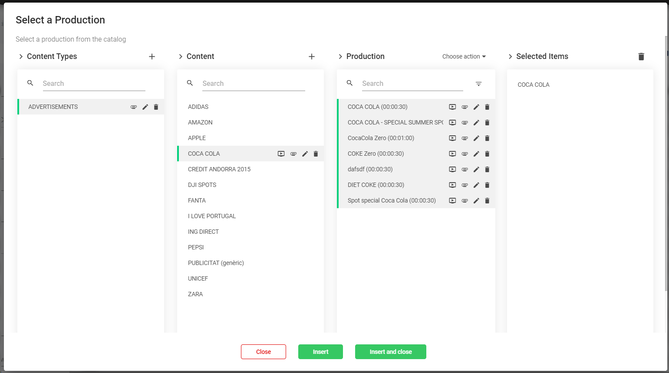669x373 pixels.
Task: Preview the DIET COKE production
Action: click(x=452, y=185)
